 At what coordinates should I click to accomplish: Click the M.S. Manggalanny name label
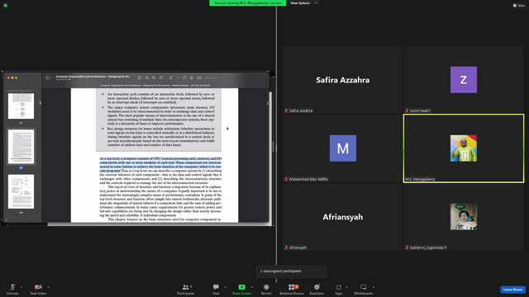[420, 179]
